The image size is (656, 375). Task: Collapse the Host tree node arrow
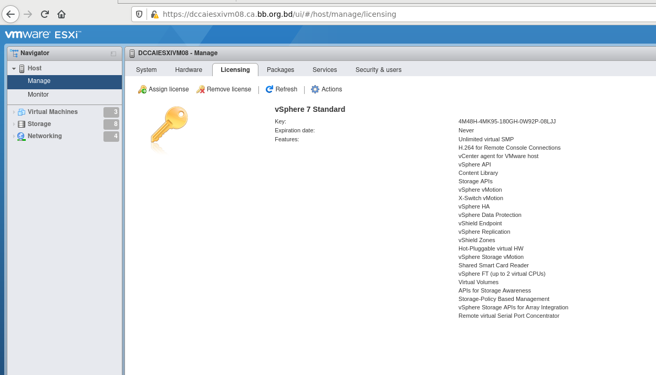(x=14, y=69)
